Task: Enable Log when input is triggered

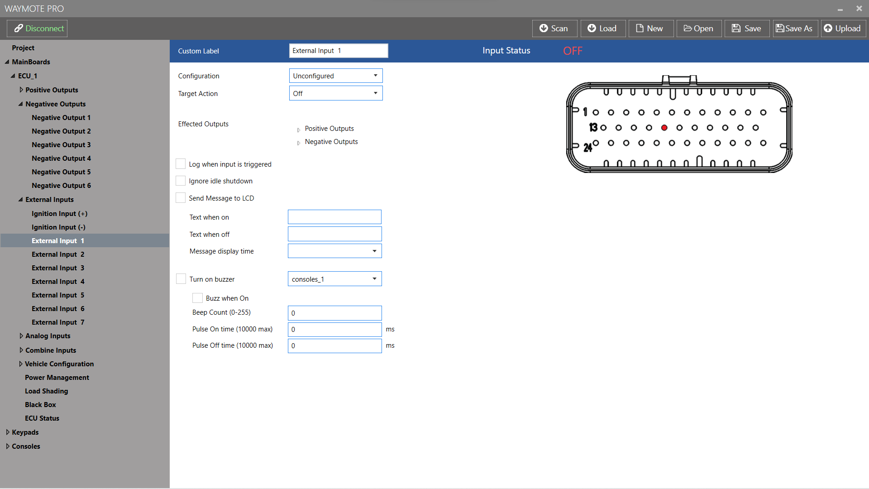Action: point(181,164)
